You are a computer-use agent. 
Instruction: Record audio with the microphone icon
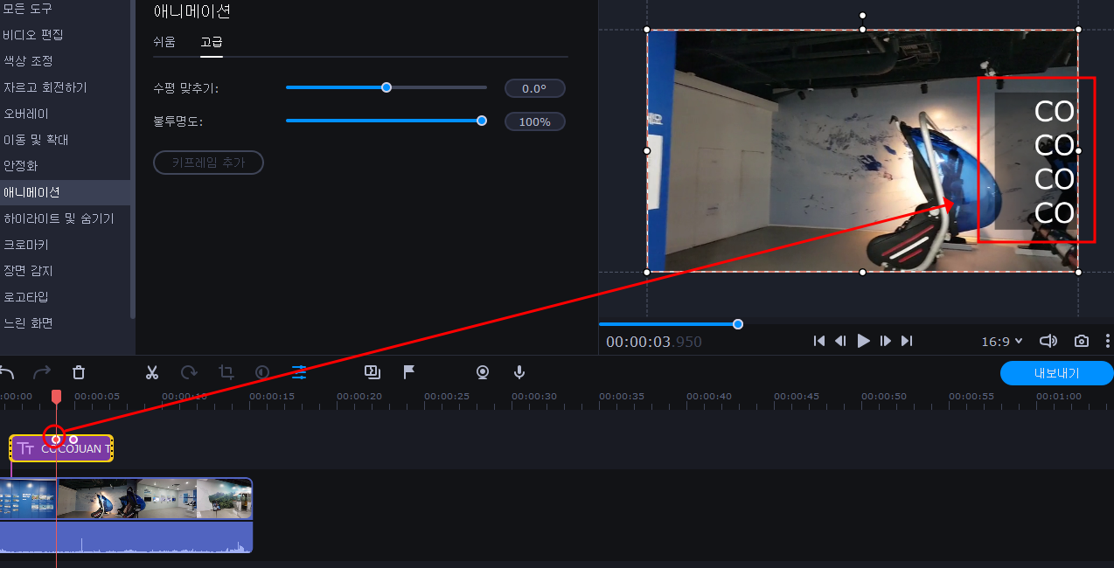[519, 372]
